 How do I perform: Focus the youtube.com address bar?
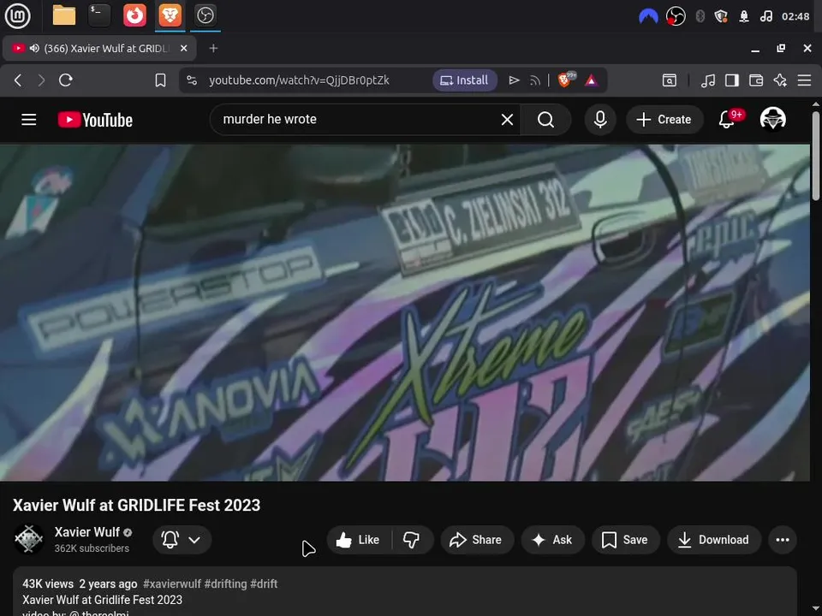click(299, 80)
